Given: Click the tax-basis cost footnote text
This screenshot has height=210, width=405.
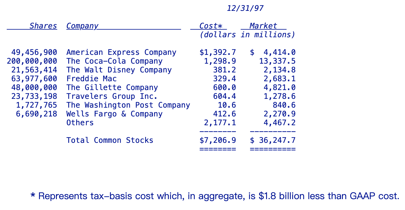Looking at the screenshot, I should 215,196.
